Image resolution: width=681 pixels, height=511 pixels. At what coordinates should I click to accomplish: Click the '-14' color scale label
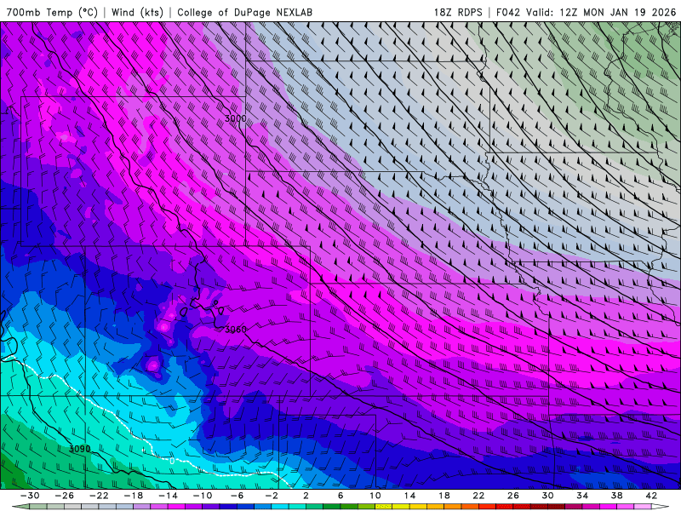168,496
